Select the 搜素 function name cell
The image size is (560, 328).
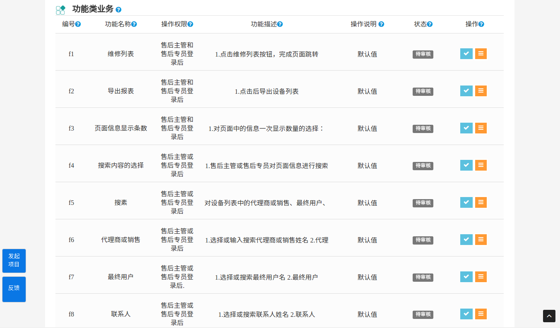(121, 202)
